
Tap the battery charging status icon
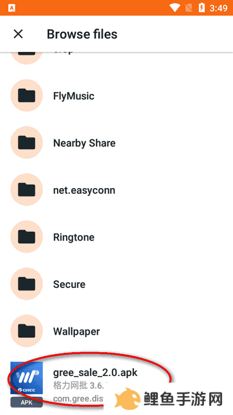(x=202, y=8)
